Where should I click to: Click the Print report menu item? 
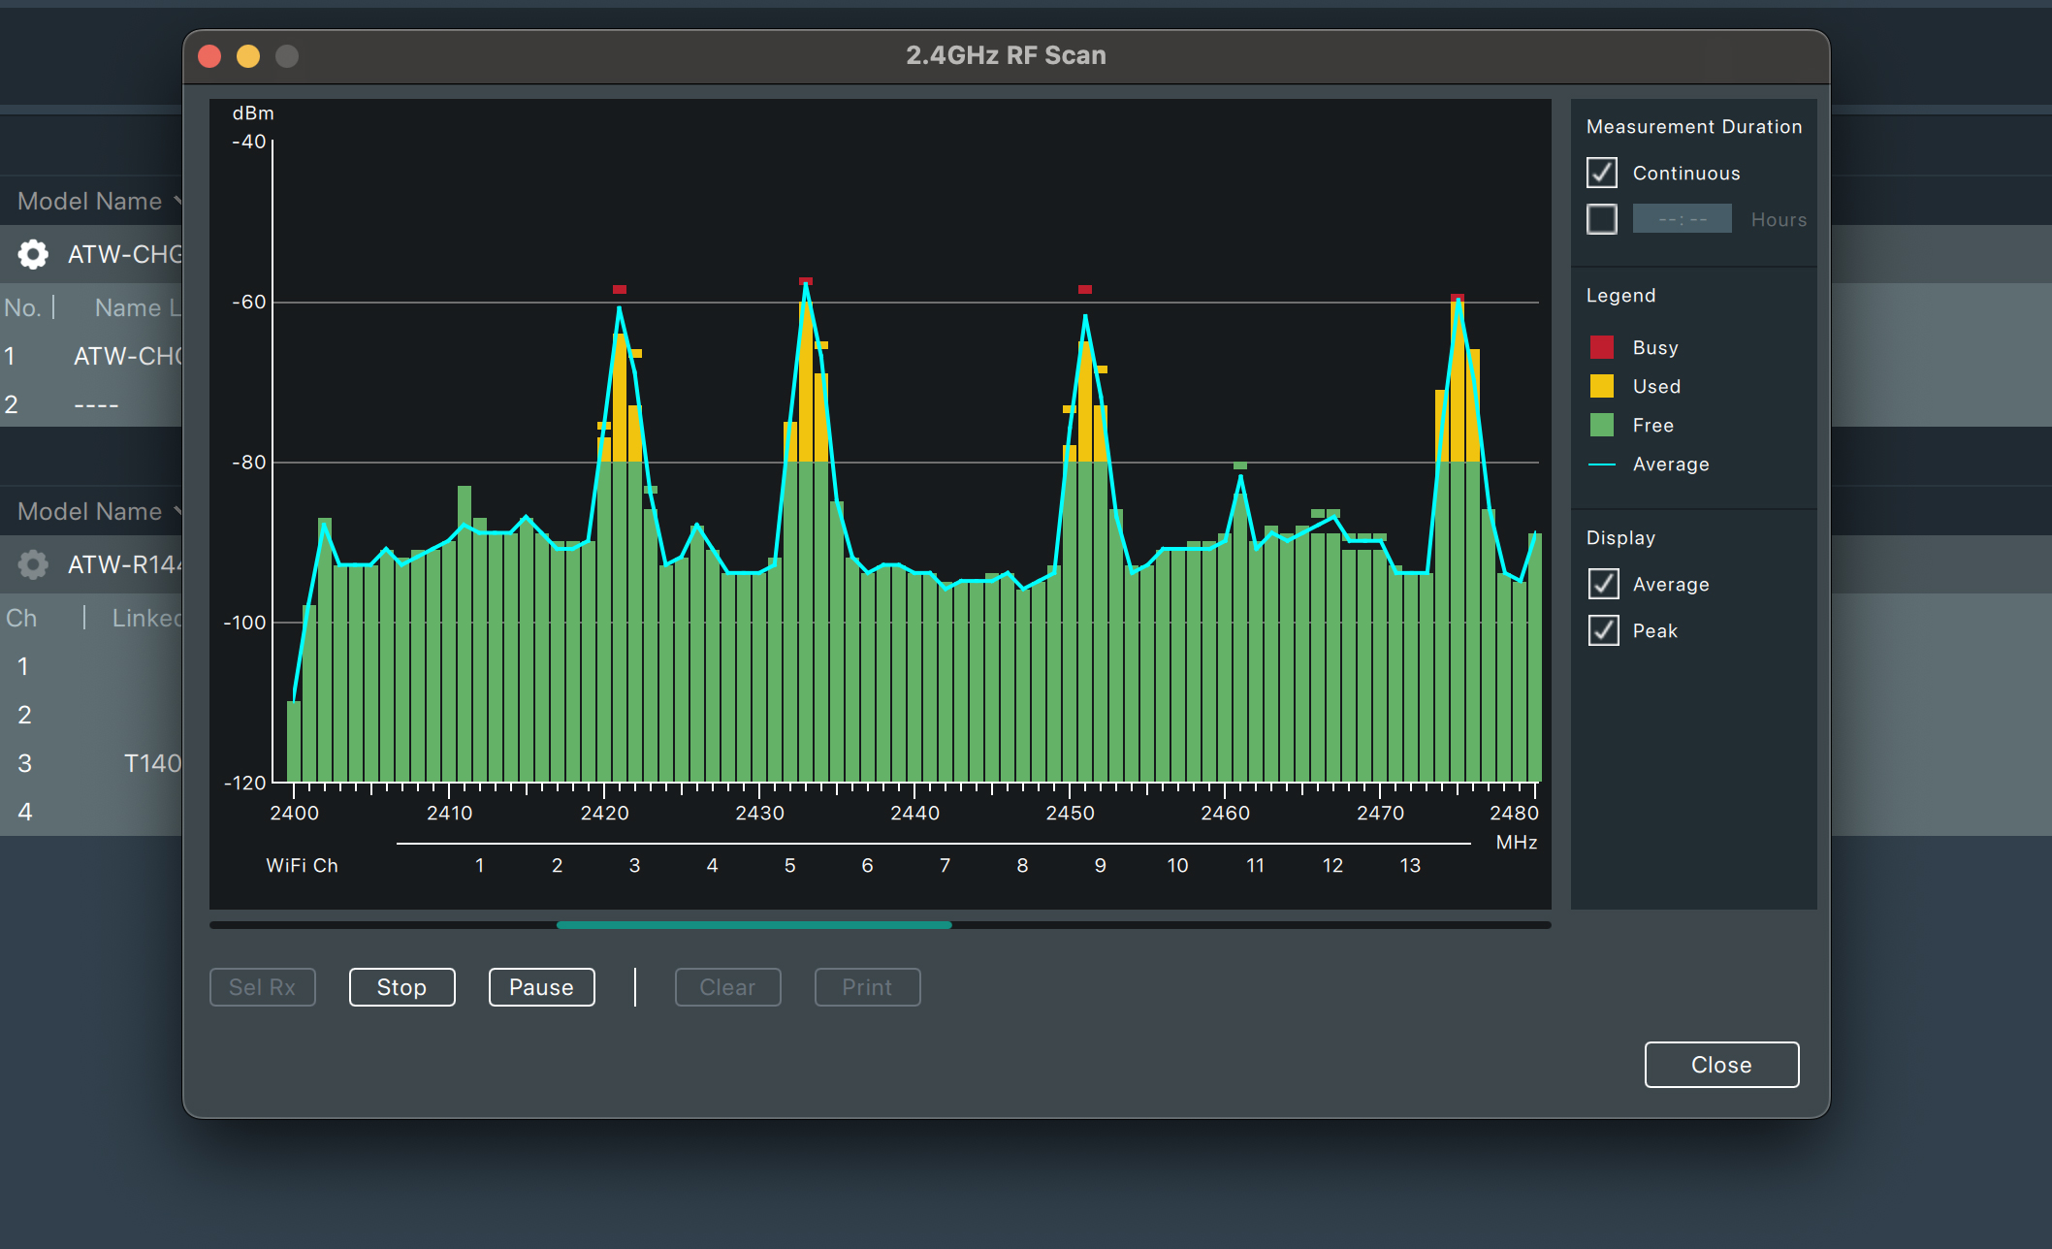[x=866, y=986]
